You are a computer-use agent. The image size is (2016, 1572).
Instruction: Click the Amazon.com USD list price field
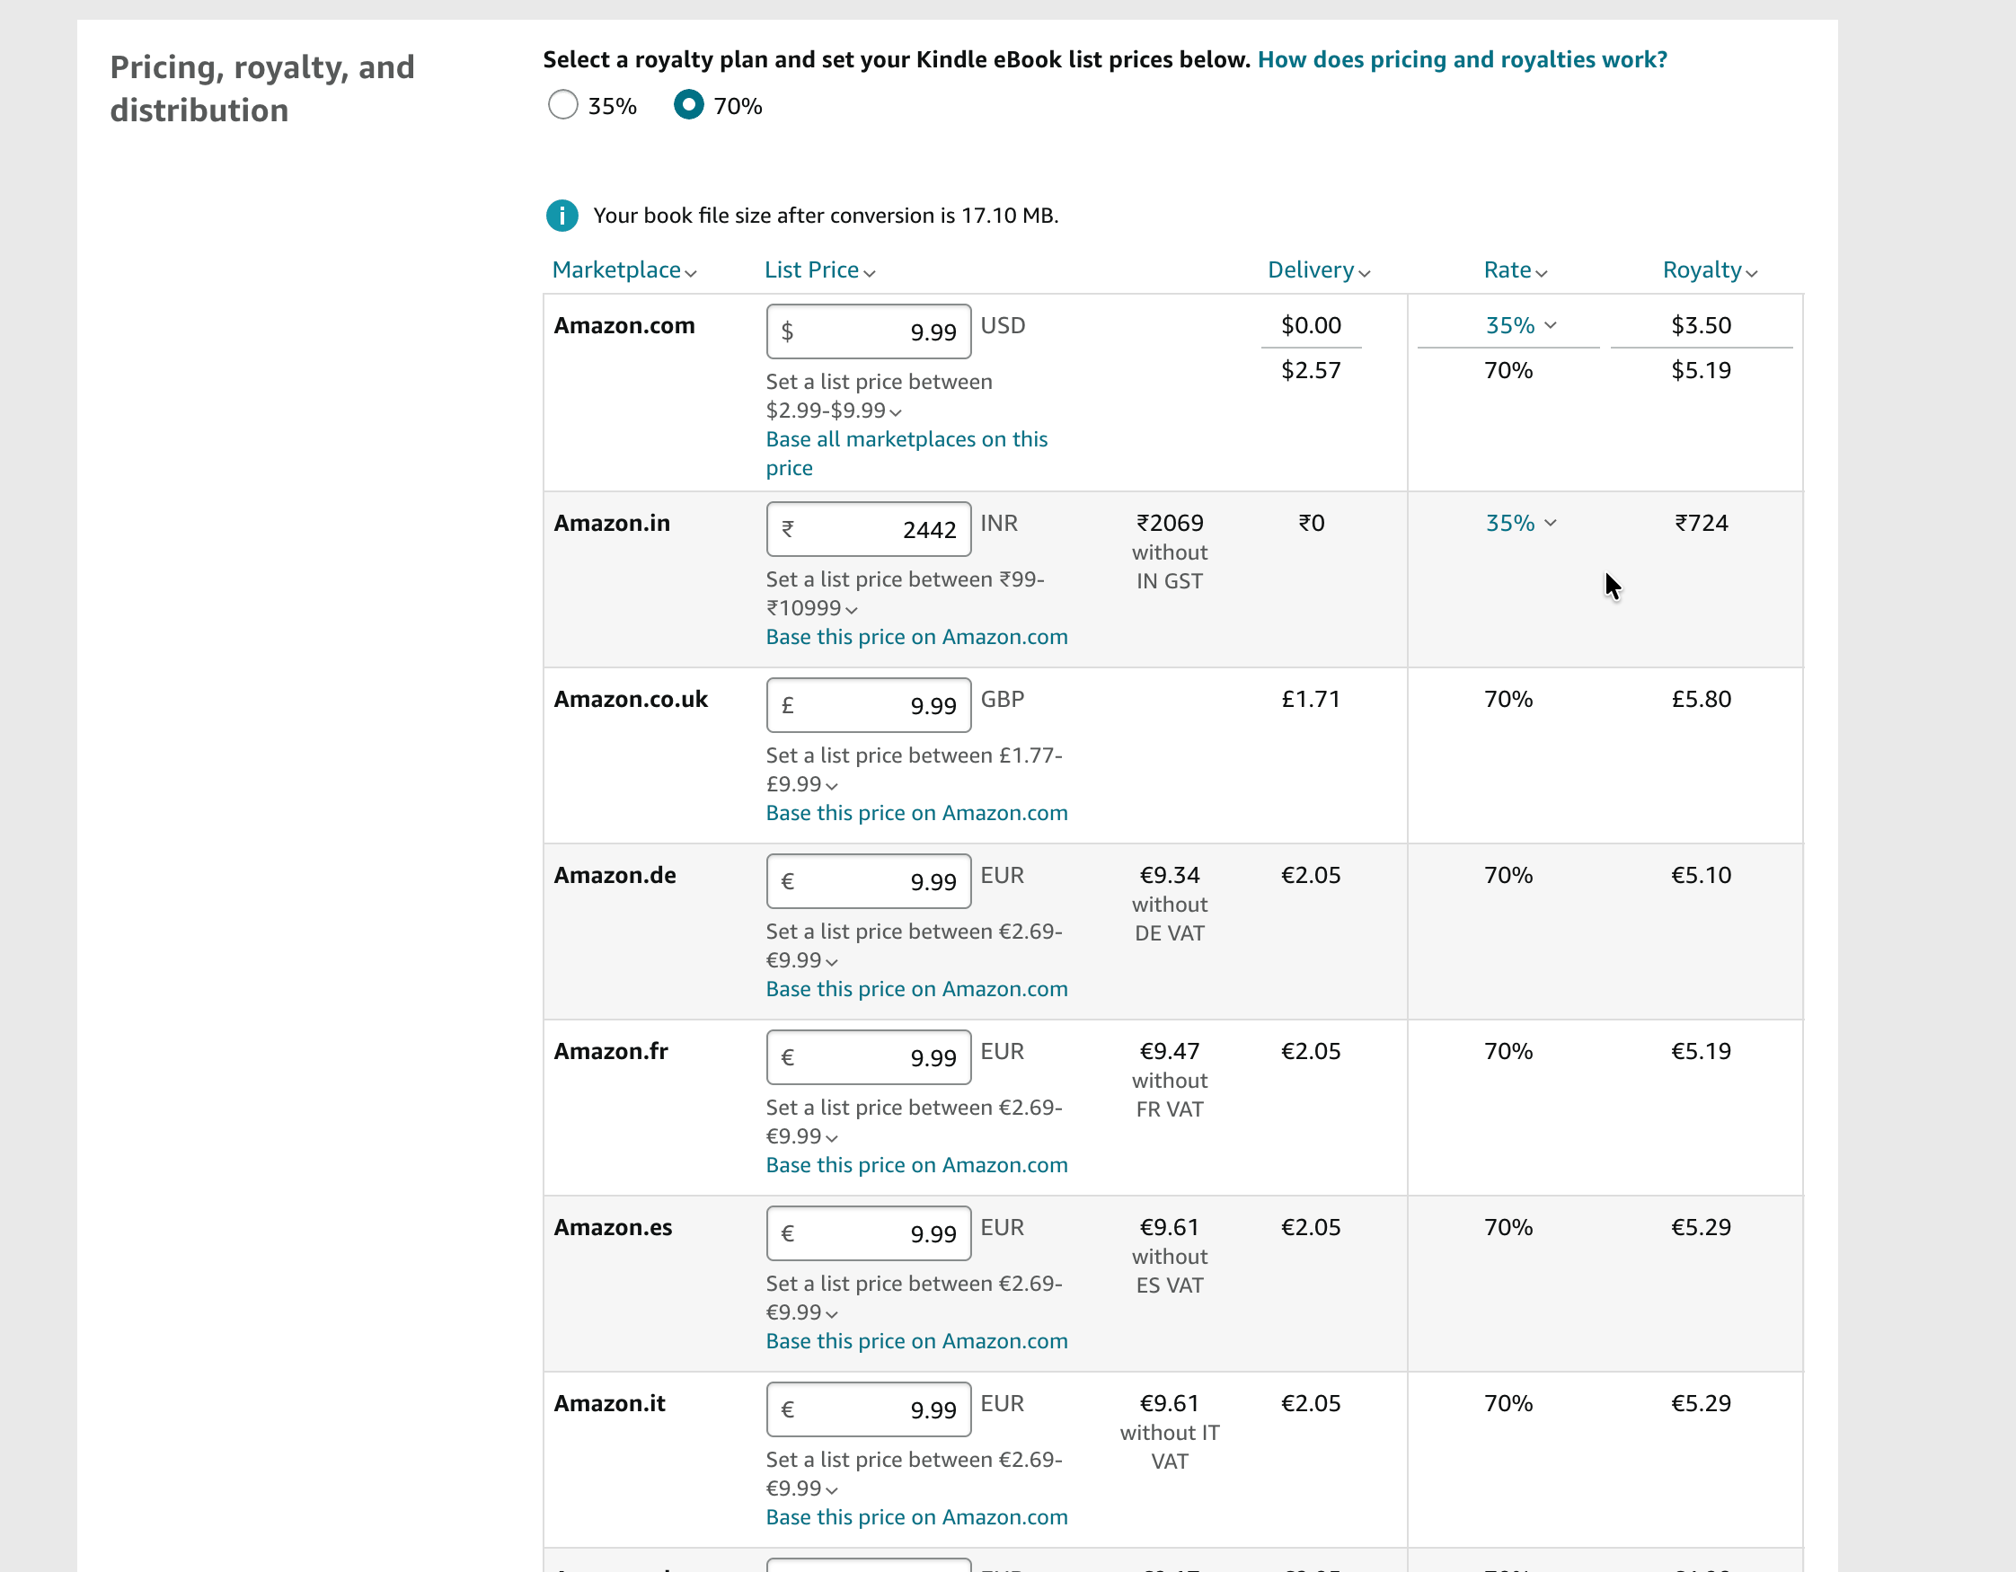tap(868, 331)
